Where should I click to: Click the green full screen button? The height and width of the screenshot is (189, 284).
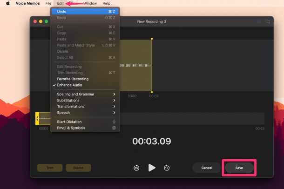[x=47, y=21]
